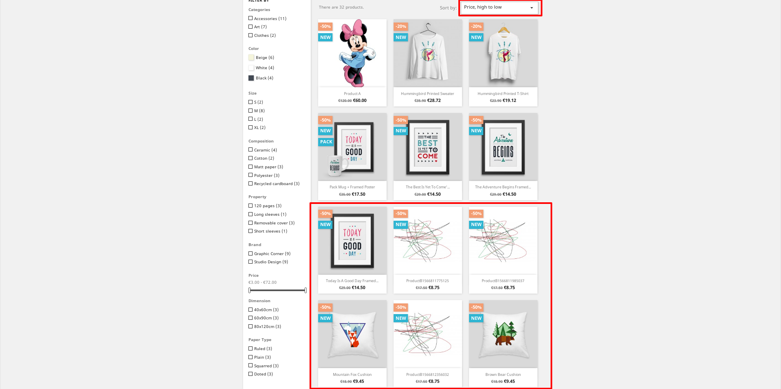The height and width of the screenshot is (389, 781).
Task: Open the Pack Mug + Framed Poster link
Action: tap(352, 187)
